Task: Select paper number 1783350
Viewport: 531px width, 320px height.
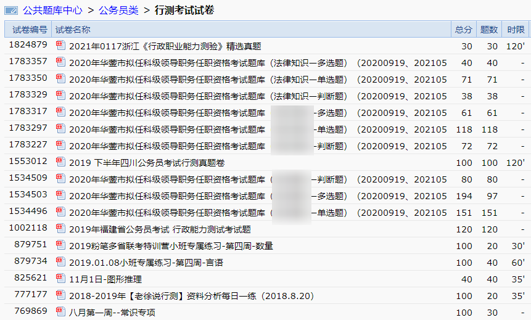Action: 28,78
